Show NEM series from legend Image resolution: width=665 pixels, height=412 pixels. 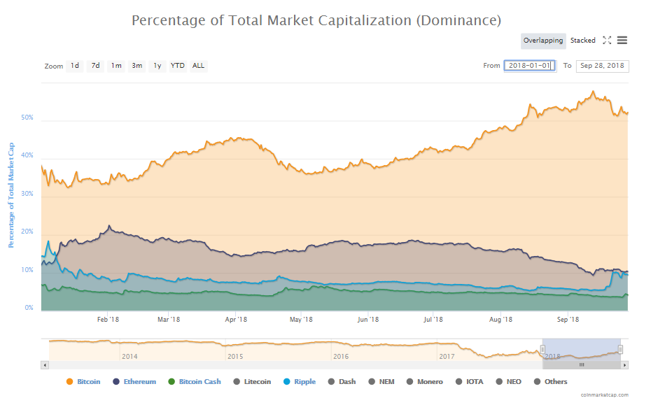pos(381,382)
